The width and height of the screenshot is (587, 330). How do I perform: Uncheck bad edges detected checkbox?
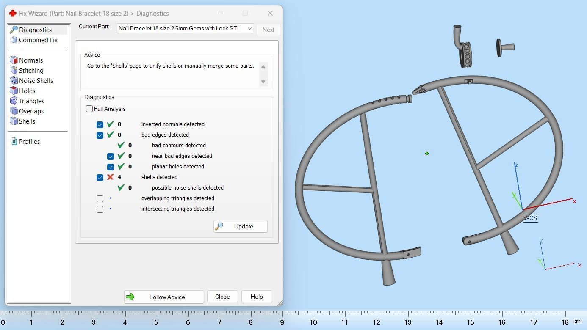point(100,135)
